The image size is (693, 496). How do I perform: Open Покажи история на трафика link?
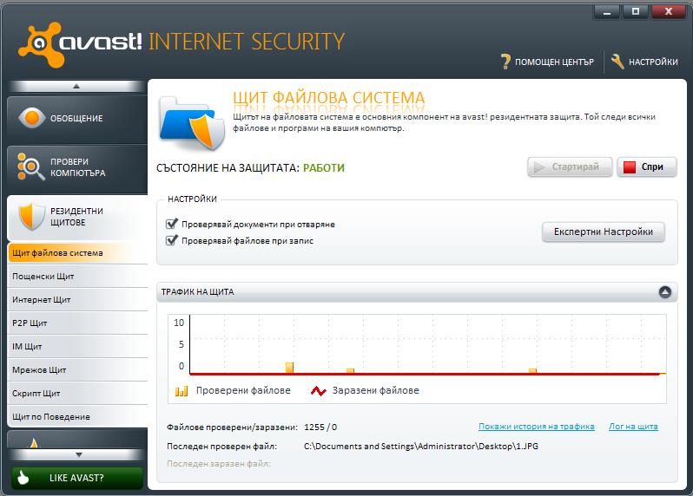pos(536,427)
